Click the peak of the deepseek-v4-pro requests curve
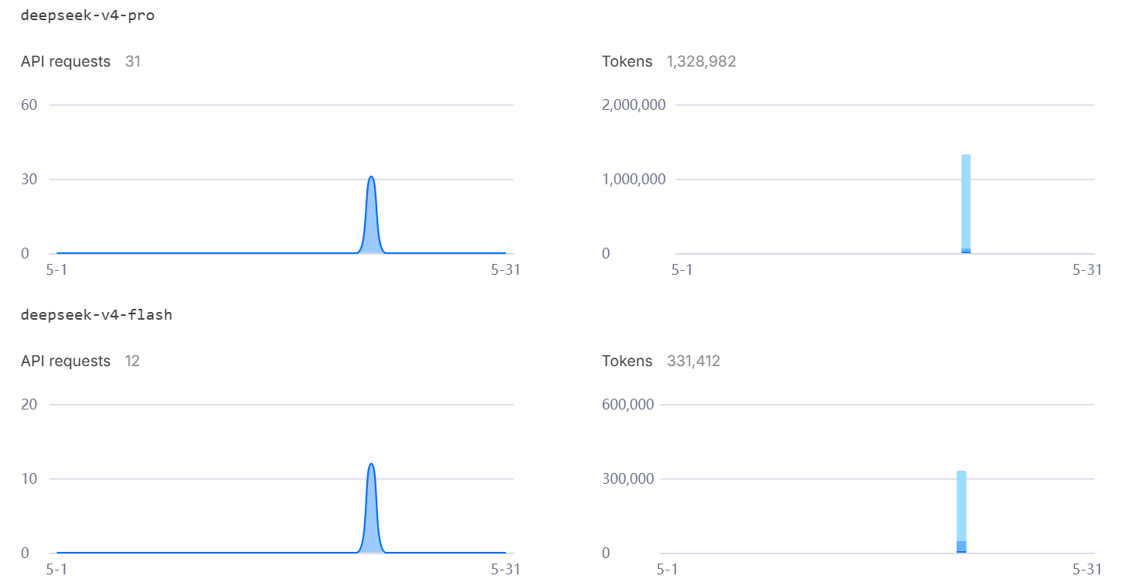 [371, 177]
